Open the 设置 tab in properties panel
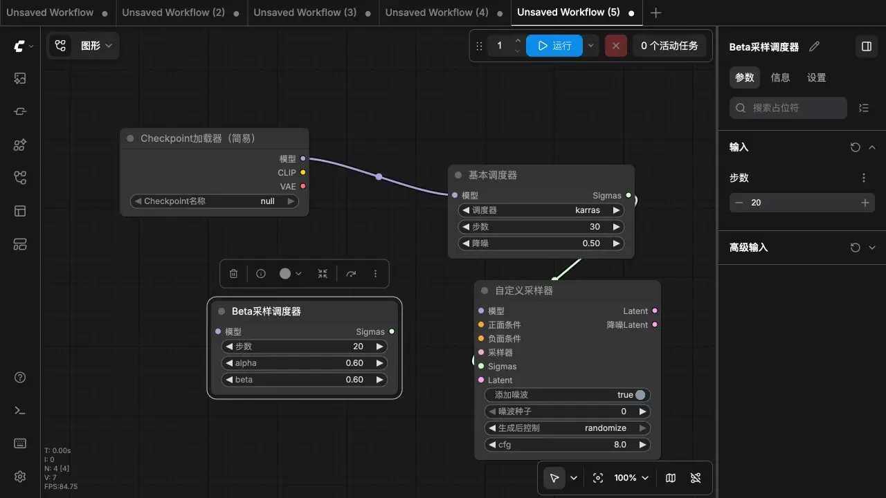This screenshot has width=886, height=498. coord(816,77)
